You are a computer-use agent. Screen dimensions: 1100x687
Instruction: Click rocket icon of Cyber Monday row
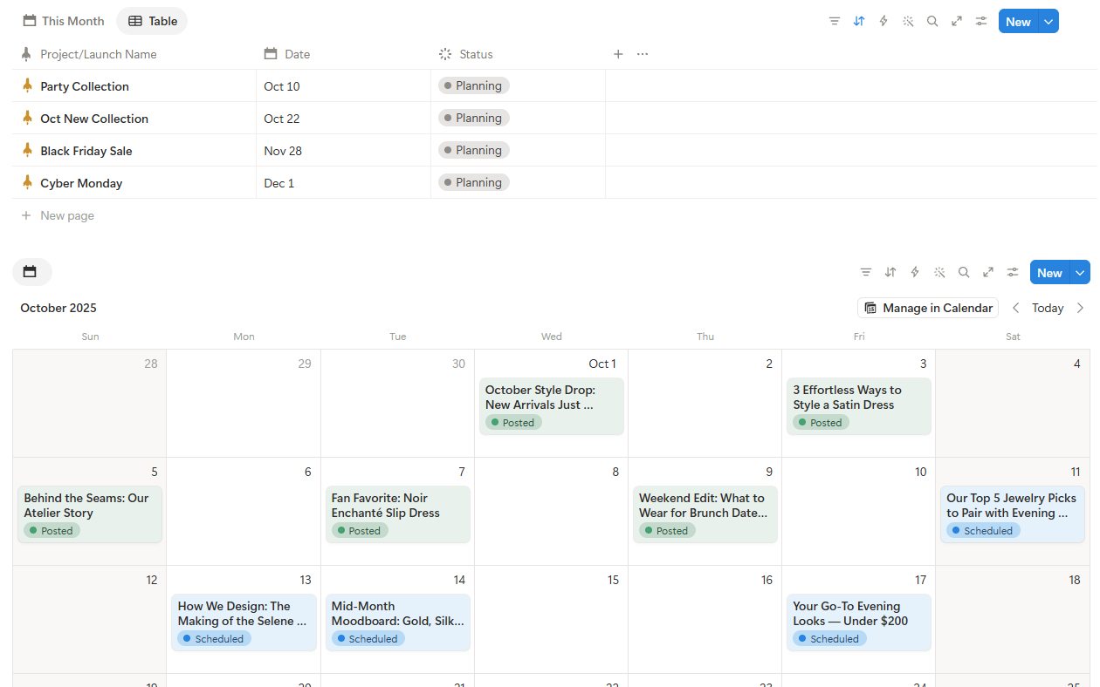(27, 182)
